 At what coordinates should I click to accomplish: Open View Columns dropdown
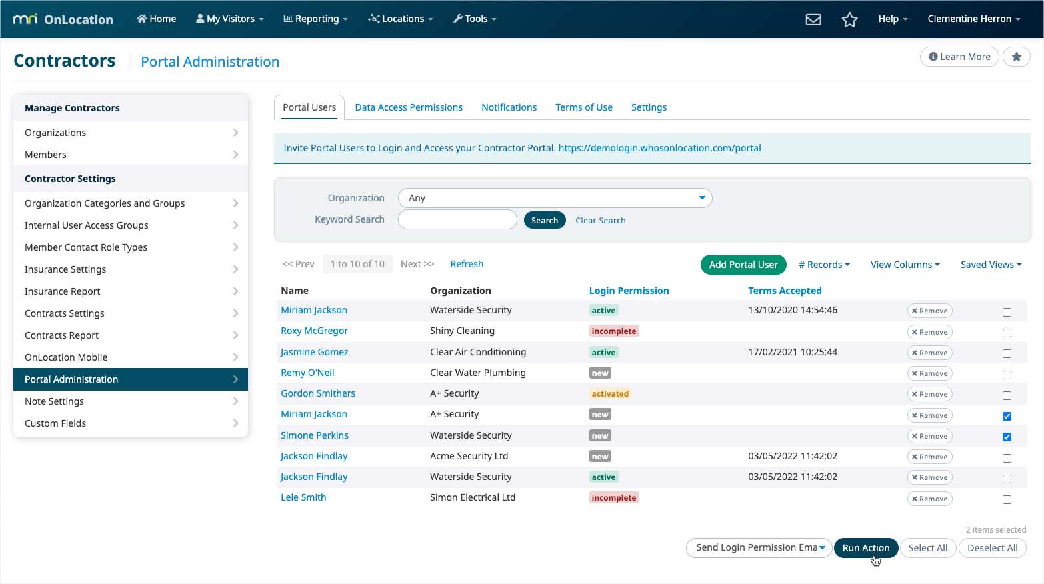[x=905, y=265]
